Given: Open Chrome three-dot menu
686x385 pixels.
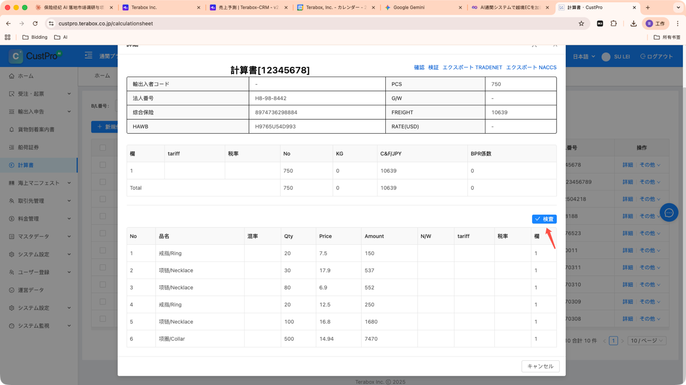Looking at the screenshot, I should [677, 24].
